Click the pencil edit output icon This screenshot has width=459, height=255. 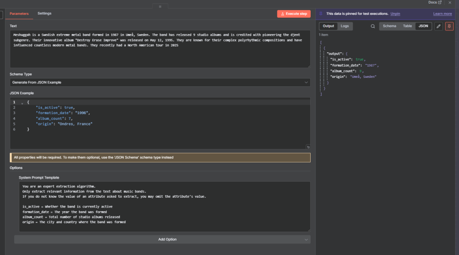tap(438, 26)
